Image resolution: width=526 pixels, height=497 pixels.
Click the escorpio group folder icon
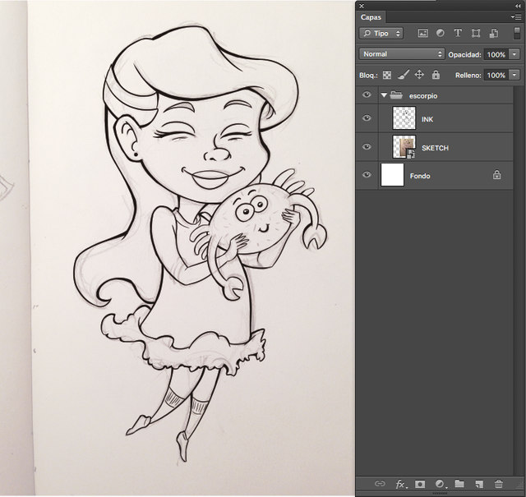[396, 95]
